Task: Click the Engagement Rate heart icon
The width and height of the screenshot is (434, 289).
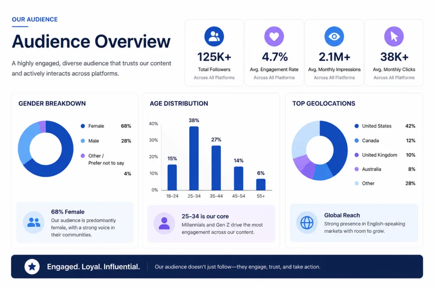Action: click(x=274, y=36)
